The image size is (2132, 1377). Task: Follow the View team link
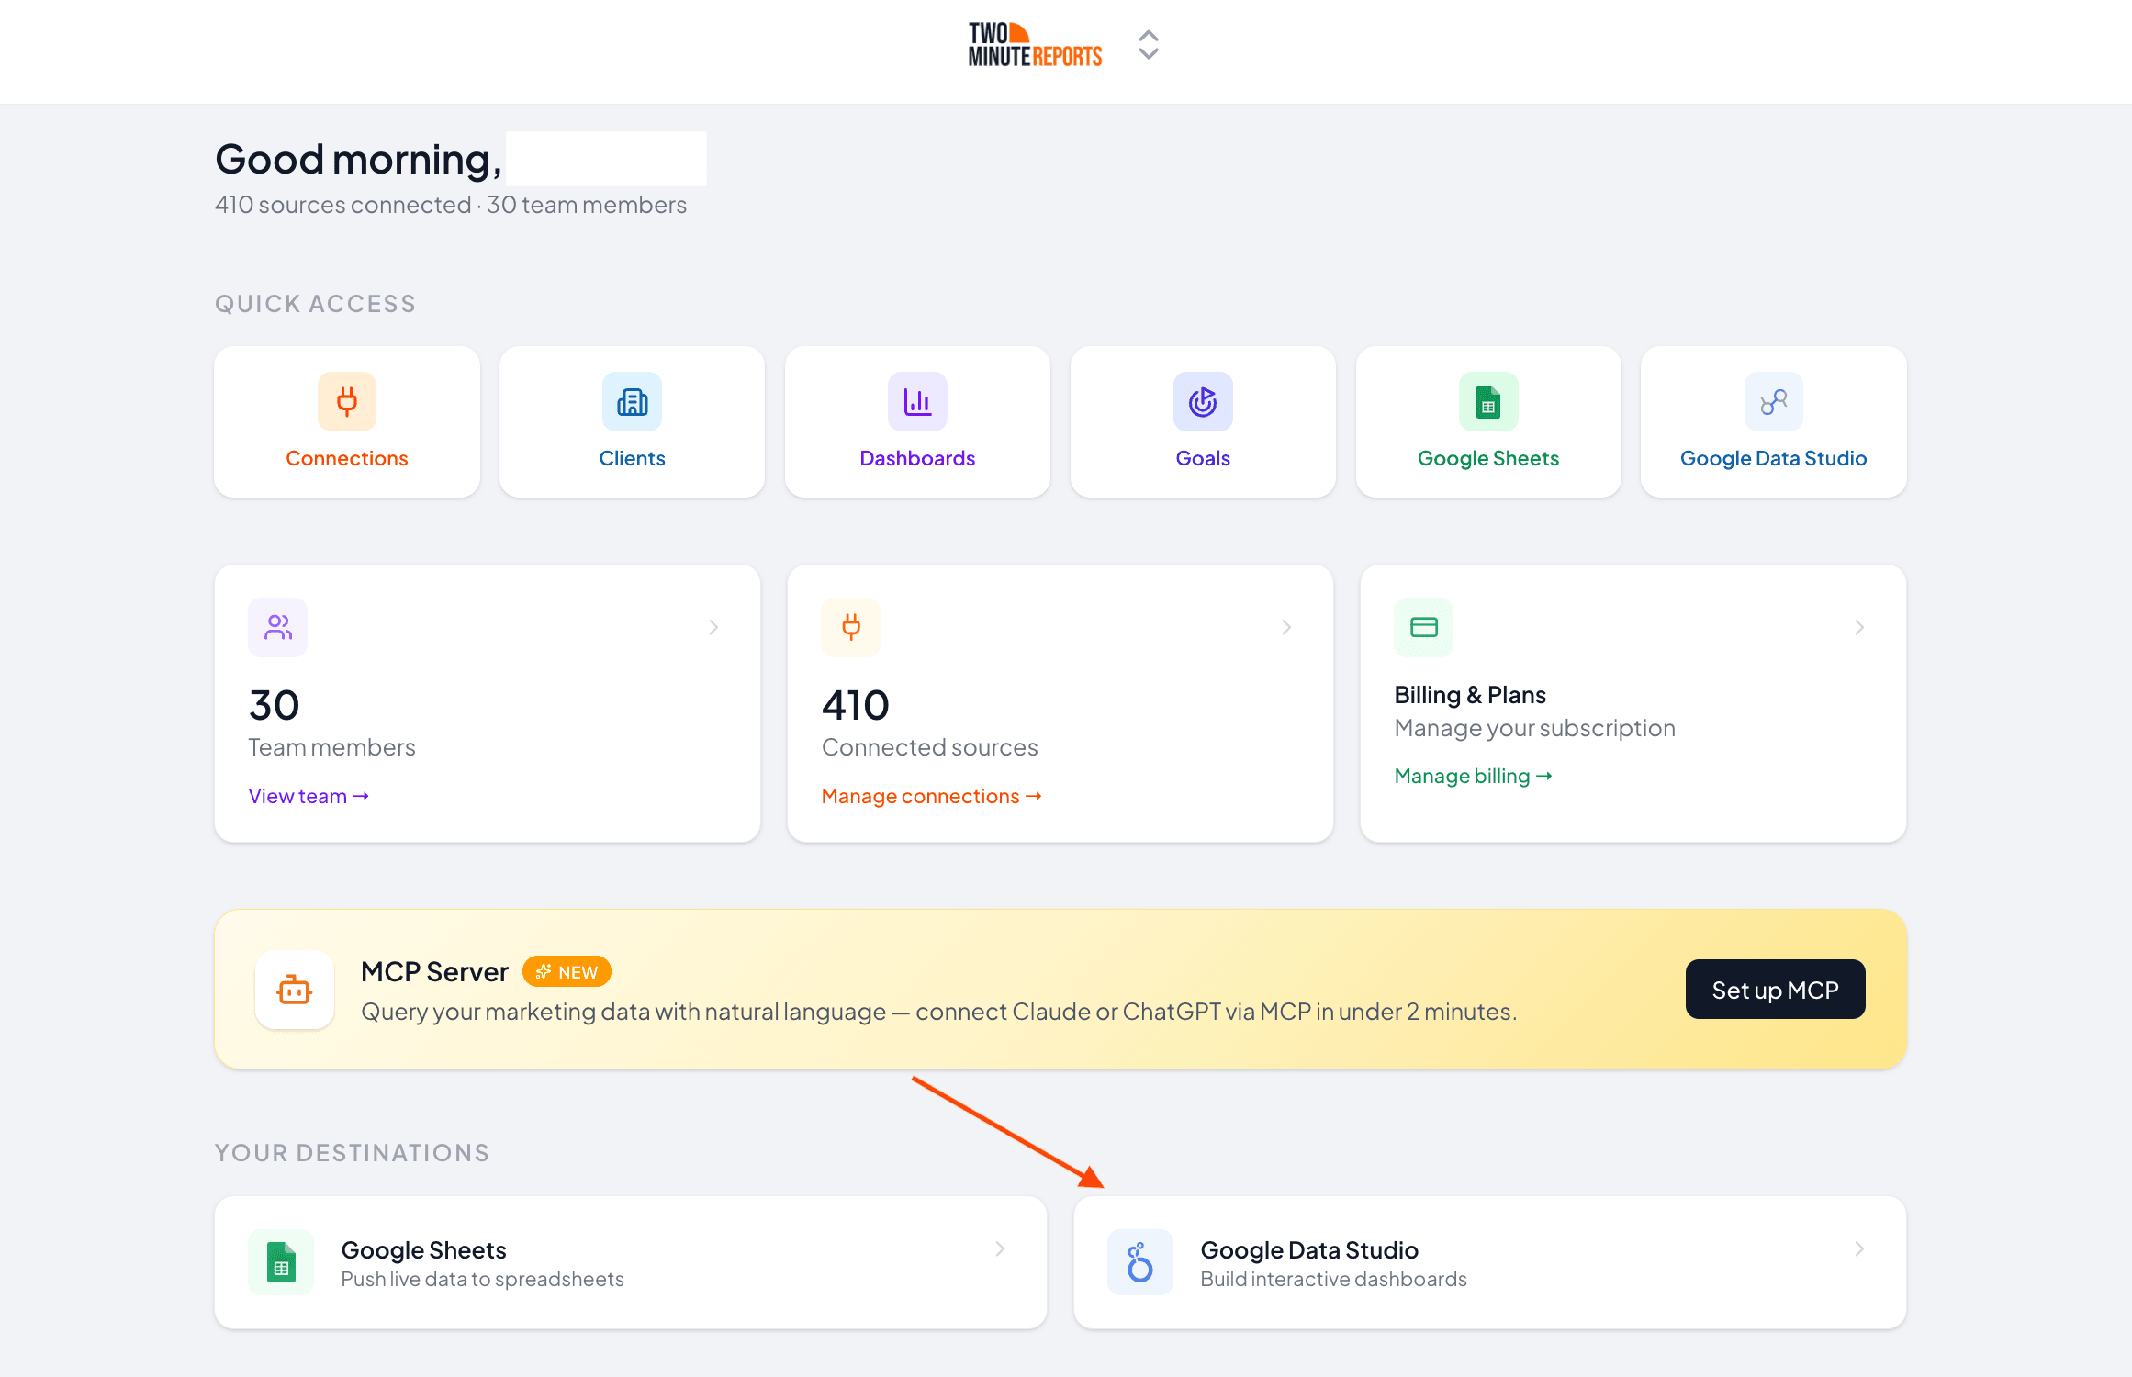tap(309, 796)
